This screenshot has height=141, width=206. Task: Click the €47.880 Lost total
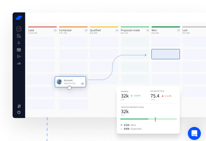pos(186,33)
